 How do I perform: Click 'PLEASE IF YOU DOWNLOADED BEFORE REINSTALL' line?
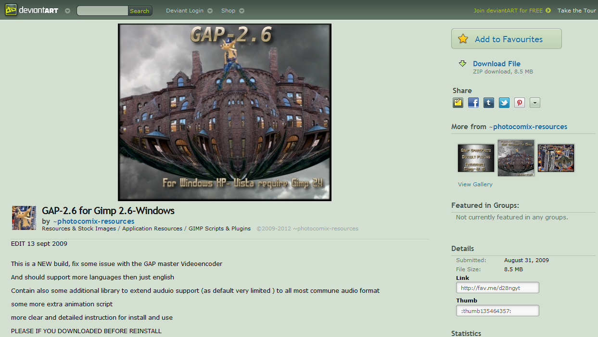click(x=86, y=331)
